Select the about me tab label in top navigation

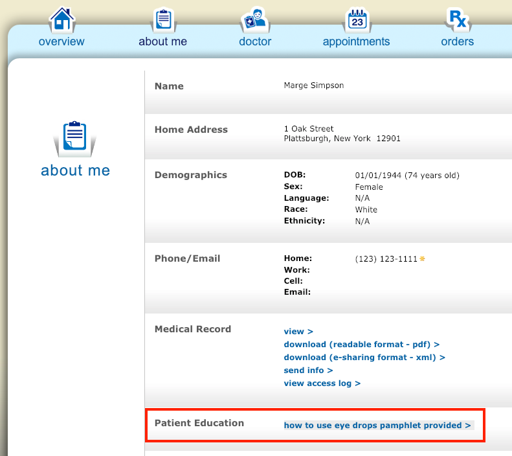coord(162,41)
